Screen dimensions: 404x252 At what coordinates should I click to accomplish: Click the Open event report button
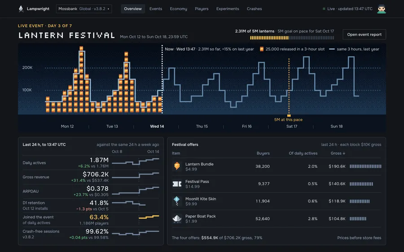(x=364, y=35)
